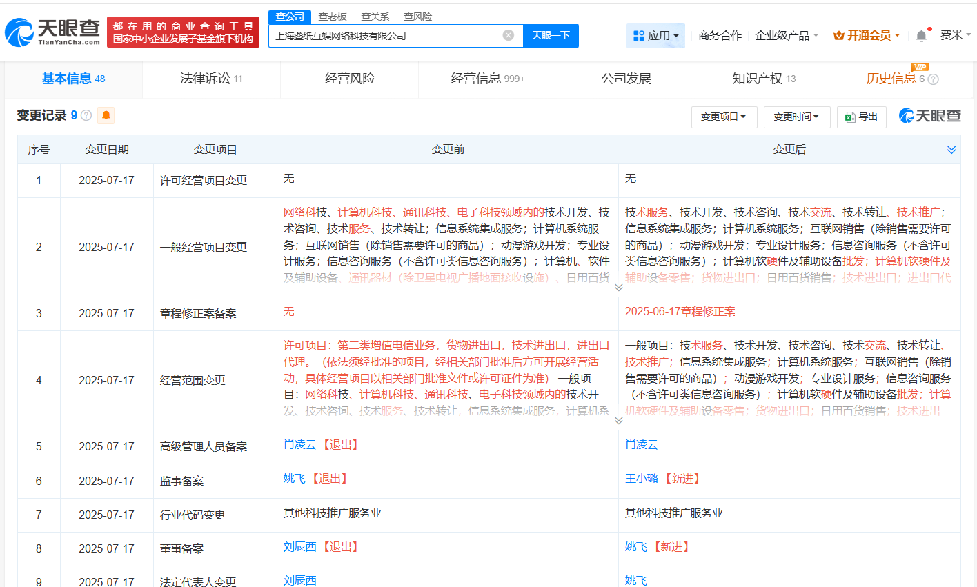The width and height of the screenshot is (977, 587).
Task: Expand table with double-chevron in 变更后 header
Action: pos(951,150)
